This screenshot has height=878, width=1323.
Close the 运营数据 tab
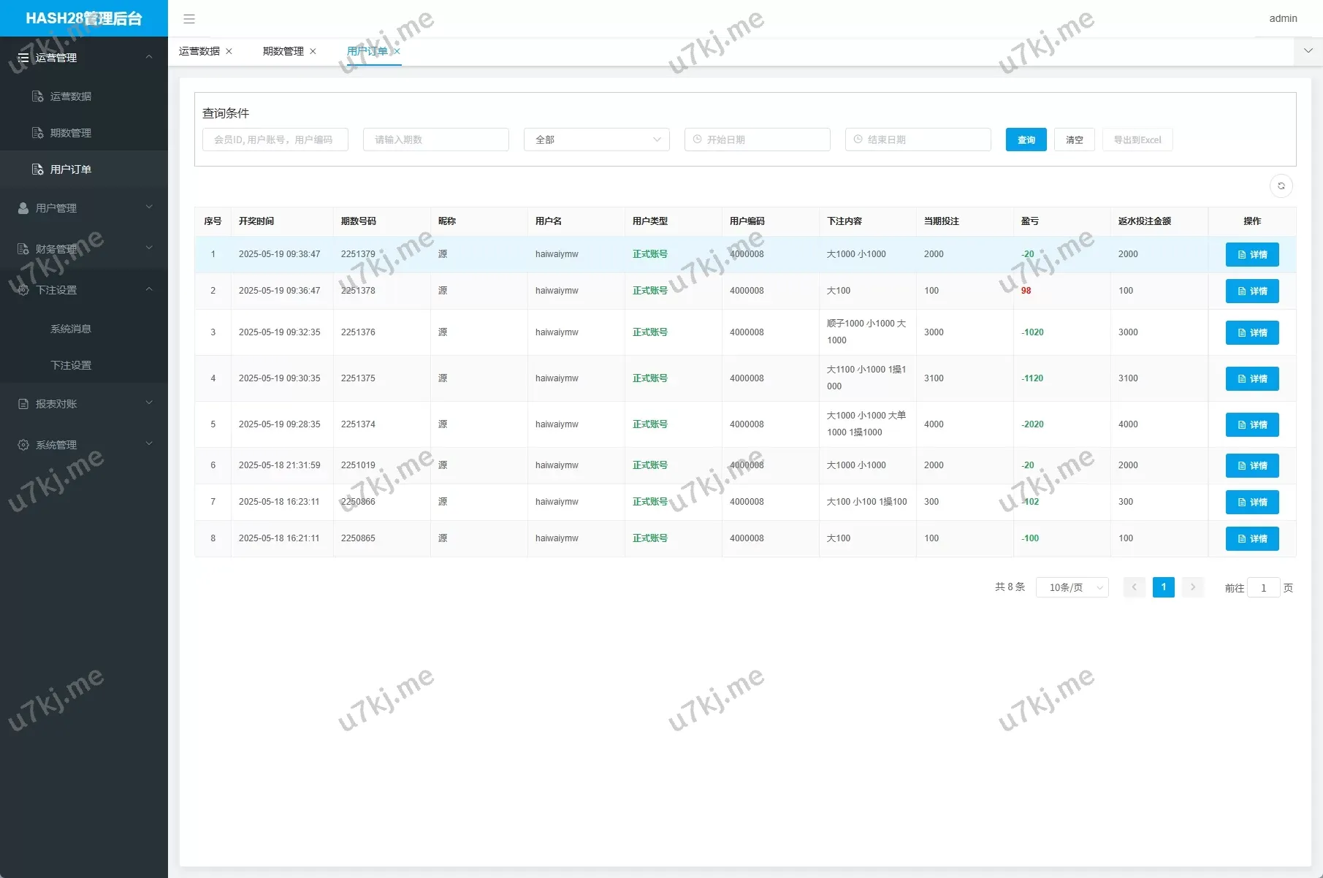pos(229,51)
